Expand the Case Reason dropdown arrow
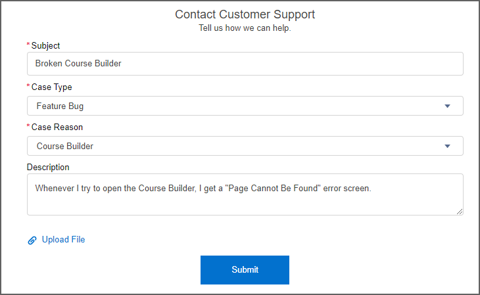Viewport: 480px width, 295px height. click(x=447, y=146)
